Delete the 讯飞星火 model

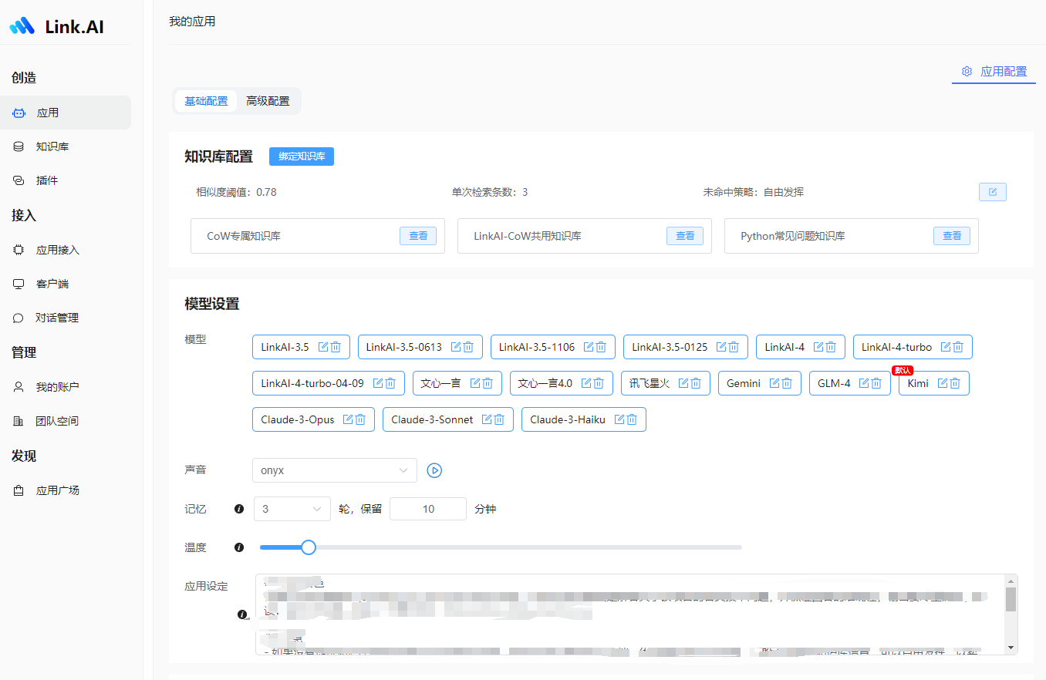697,383
